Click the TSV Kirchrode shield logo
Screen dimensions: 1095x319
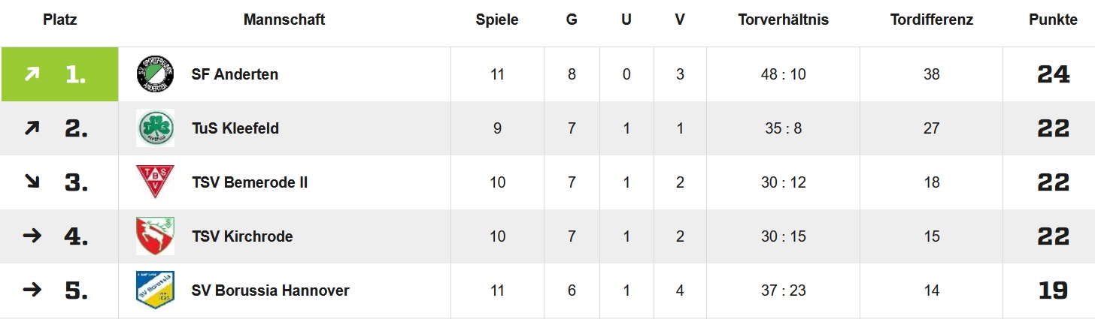pos(155,236)
